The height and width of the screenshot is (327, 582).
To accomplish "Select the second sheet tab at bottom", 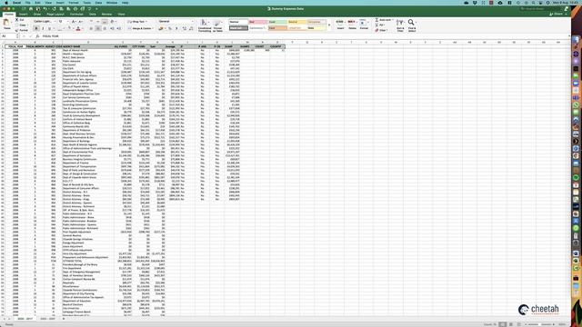I will [x=47, y=319].
